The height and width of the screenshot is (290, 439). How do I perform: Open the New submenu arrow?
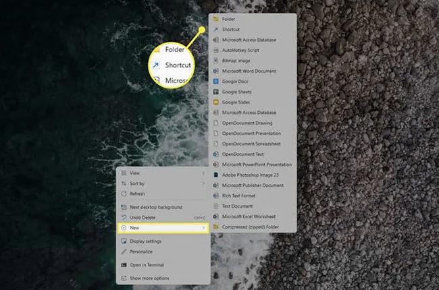pyautogui.click(x=203, y=228)
